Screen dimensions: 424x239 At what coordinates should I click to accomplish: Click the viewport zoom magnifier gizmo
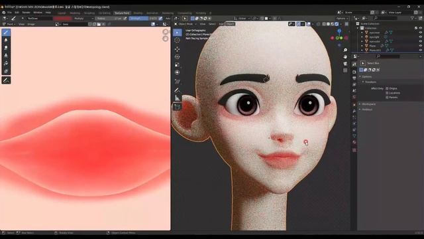pos(345,50)
